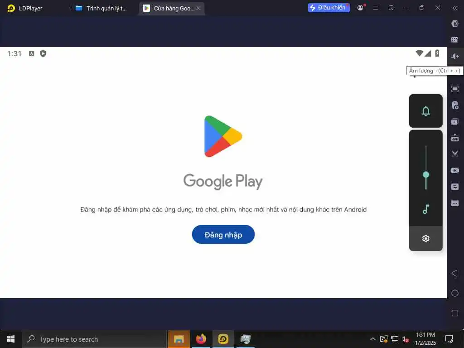Screen dimensions: 464x348
Task: Adjust the media volume slider knob
Action: [x=426, y=174]
